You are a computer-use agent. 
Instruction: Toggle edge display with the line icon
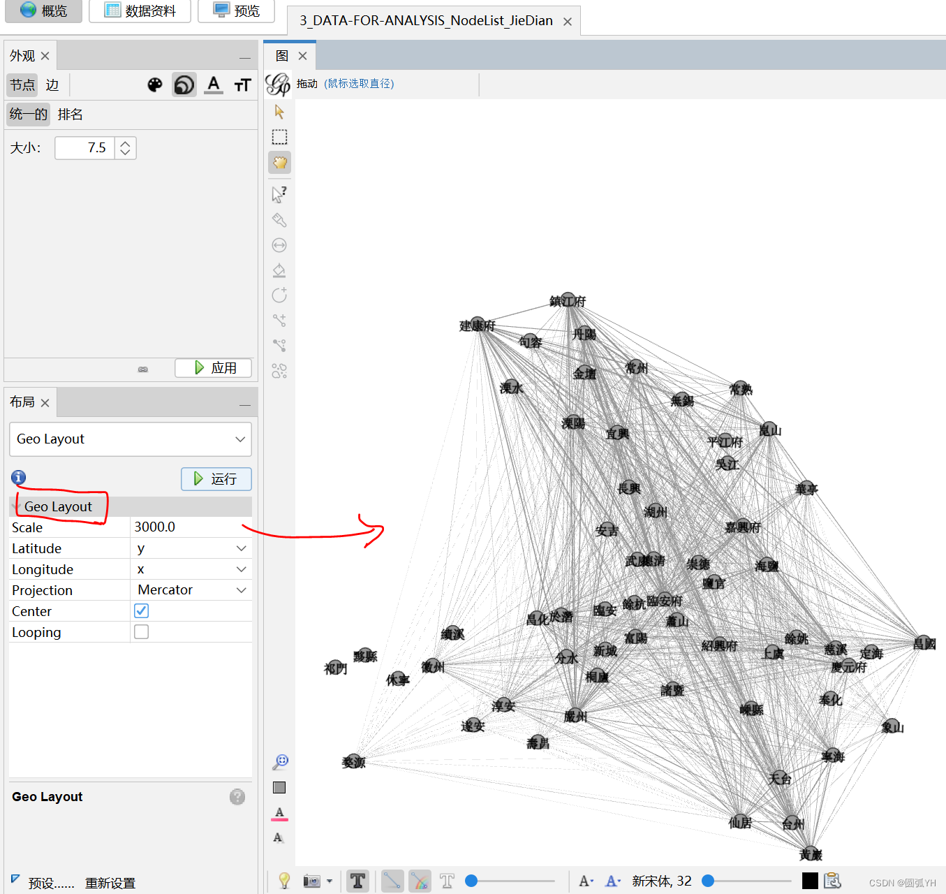[x=392, y=881]
